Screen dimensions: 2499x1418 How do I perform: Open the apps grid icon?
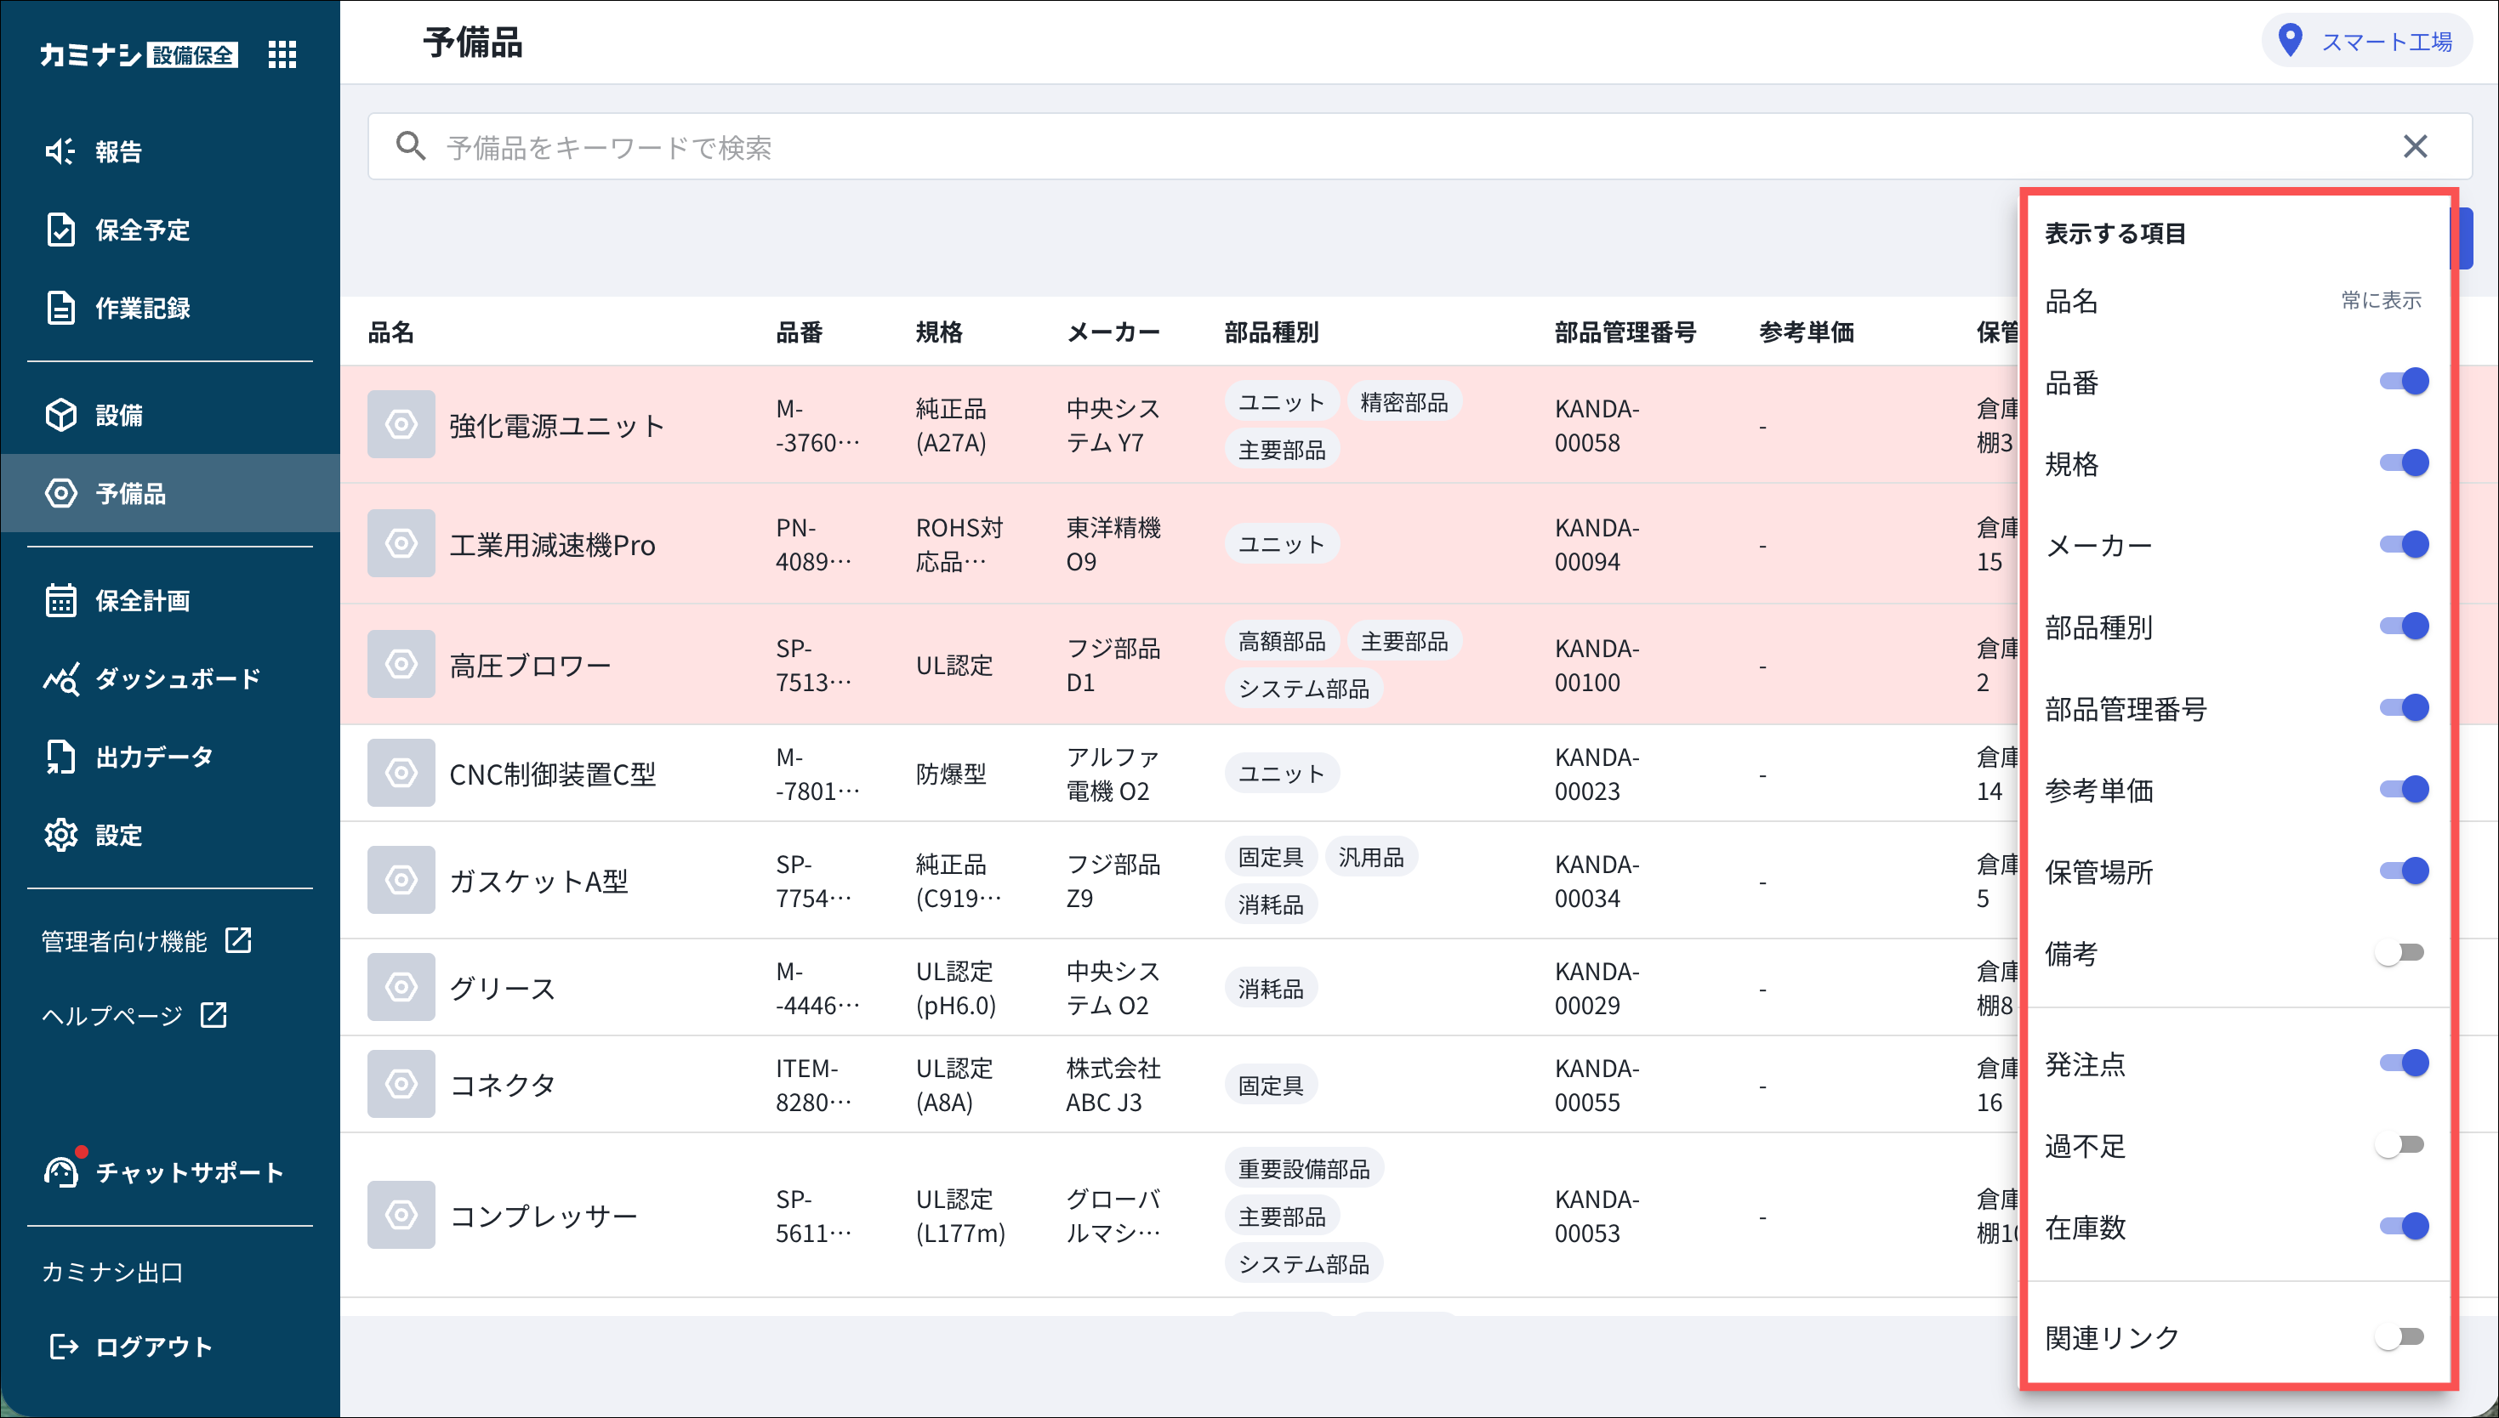282,54
